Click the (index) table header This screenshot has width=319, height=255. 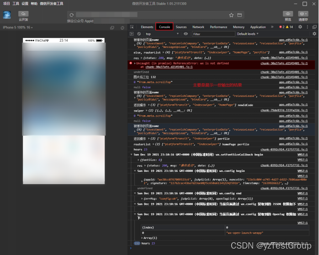pyautogui.click(x=183, y=227)
